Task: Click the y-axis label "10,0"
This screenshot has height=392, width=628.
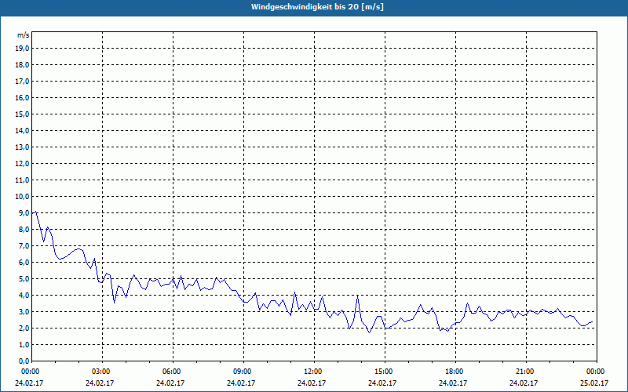Action: click(x=22, y=197)
